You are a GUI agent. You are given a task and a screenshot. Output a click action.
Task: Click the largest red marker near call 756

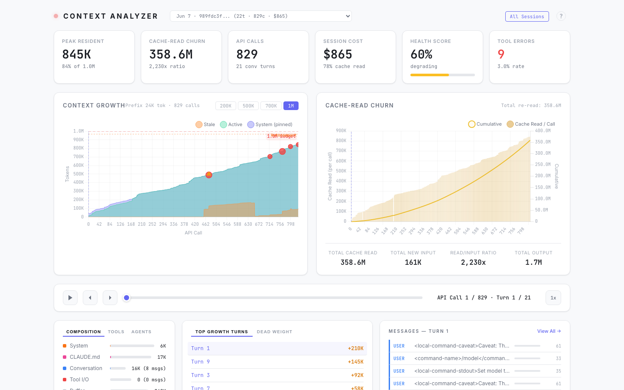pos(282,151)
